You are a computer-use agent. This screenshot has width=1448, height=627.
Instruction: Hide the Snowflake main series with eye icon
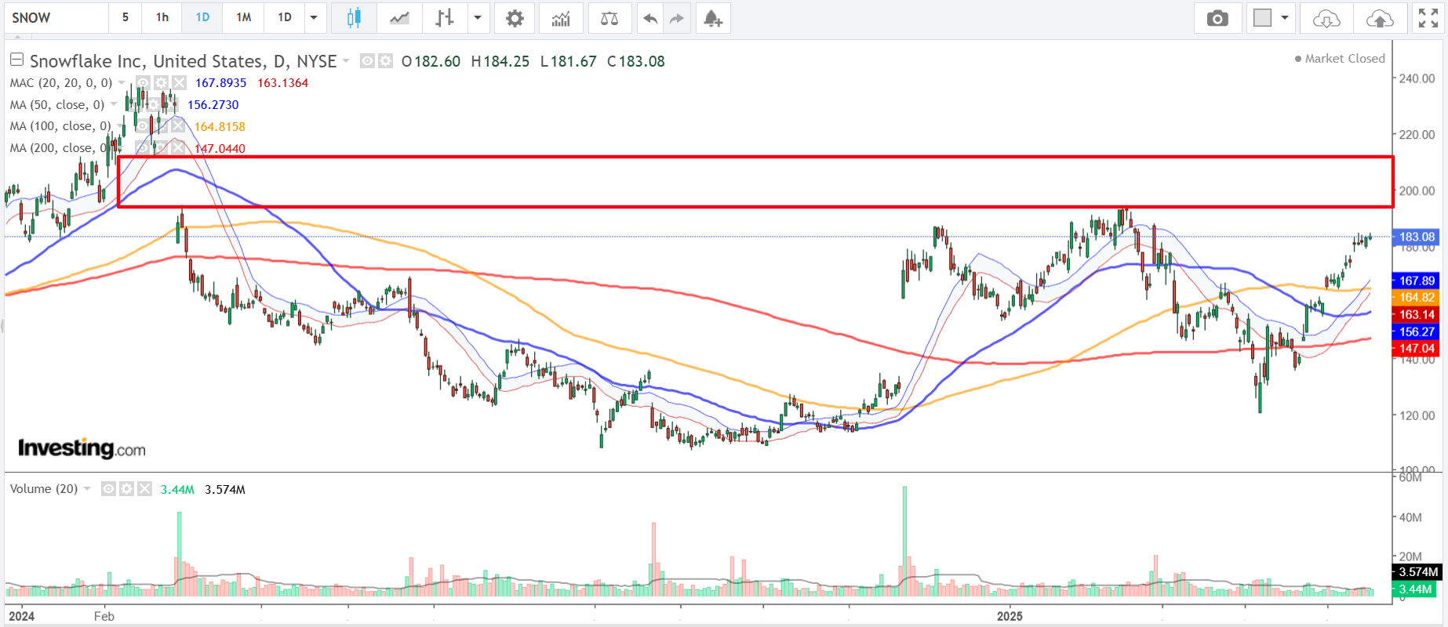pyautogui.click(x=367, y=60)
